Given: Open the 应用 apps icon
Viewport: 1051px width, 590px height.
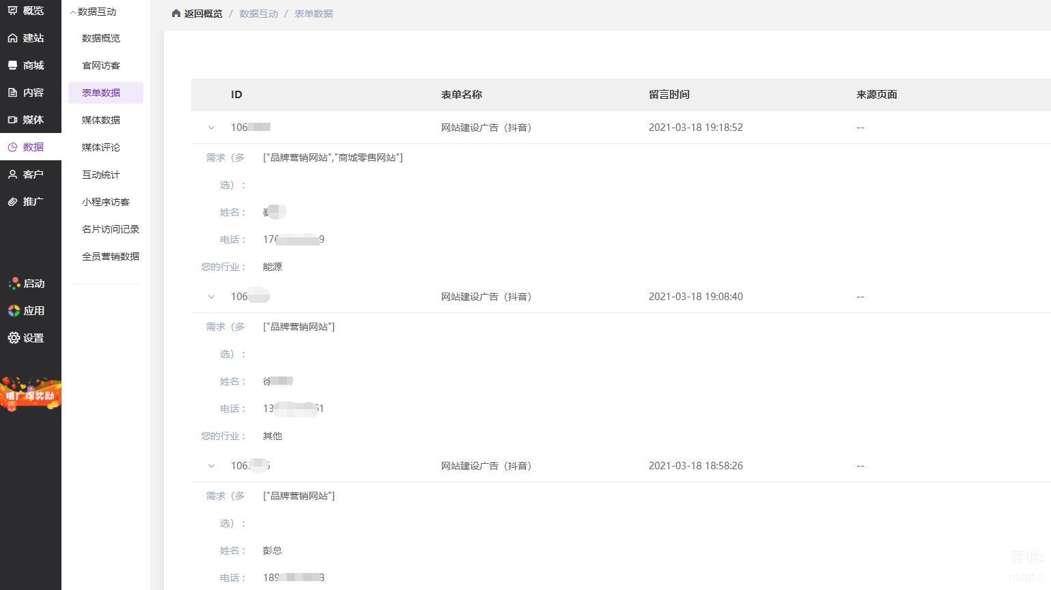Looking at the screenshot, I should [14, 311].
